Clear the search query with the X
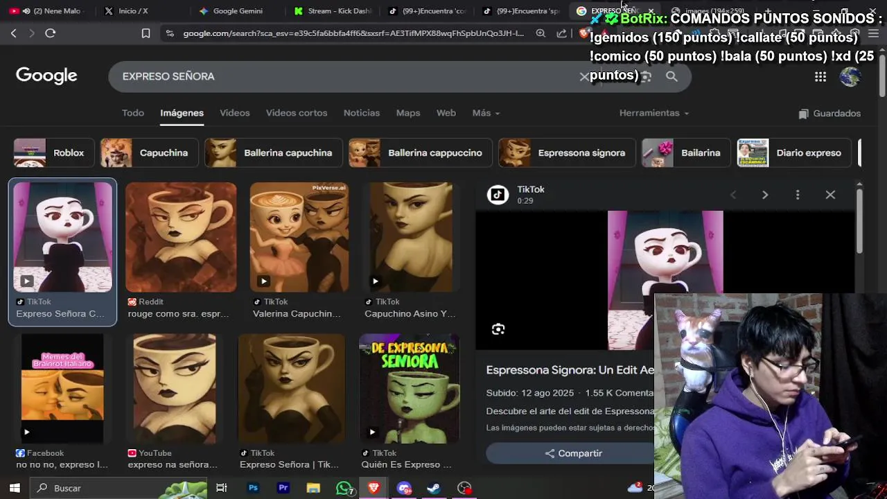This screenshot has height=499, width=887. [x=584, y=77]
